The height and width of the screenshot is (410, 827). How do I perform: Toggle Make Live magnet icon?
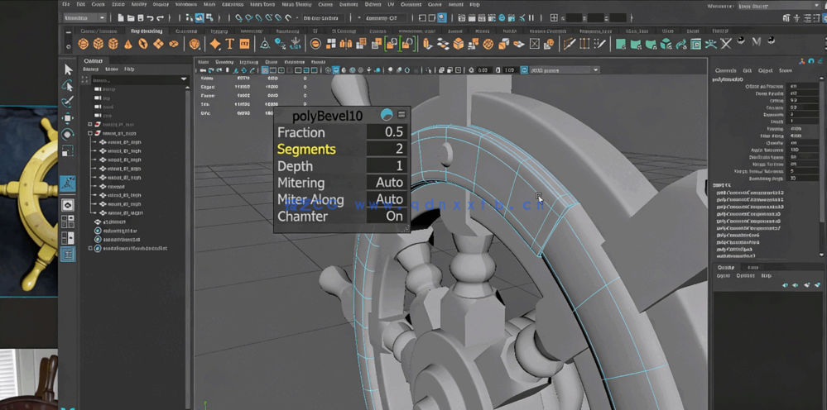tap(289, 18)
